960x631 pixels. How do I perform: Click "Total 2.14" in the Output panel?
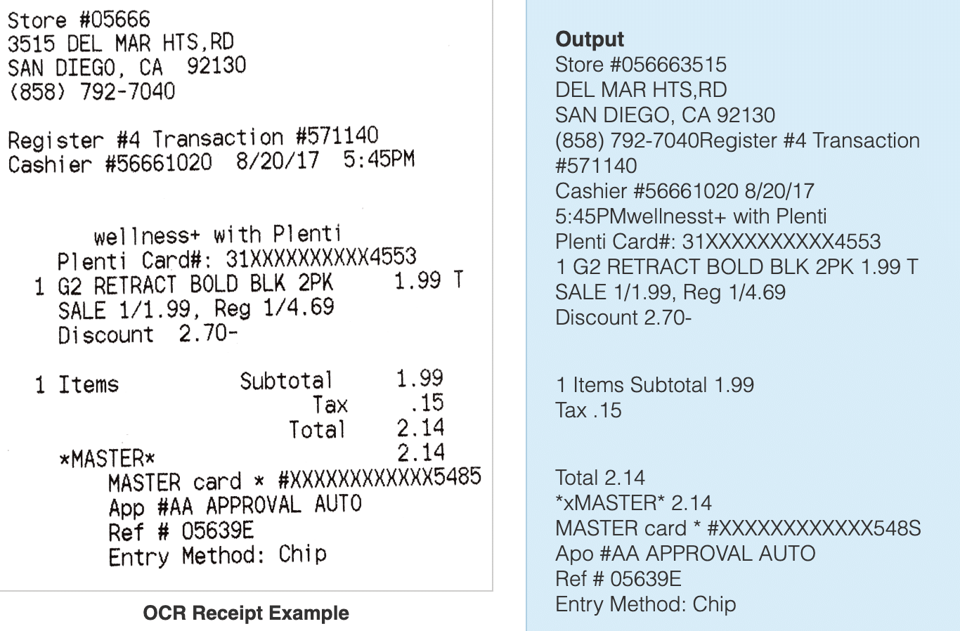[x=599, y=478]
